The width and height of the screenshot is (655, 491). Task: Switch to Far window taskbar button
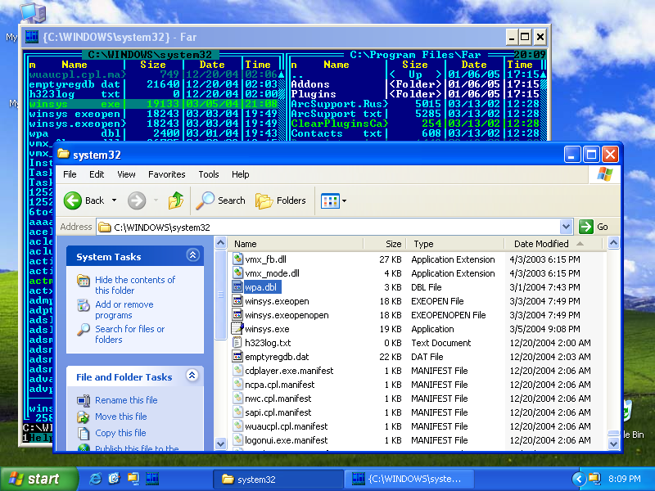[x=409, y=479]
